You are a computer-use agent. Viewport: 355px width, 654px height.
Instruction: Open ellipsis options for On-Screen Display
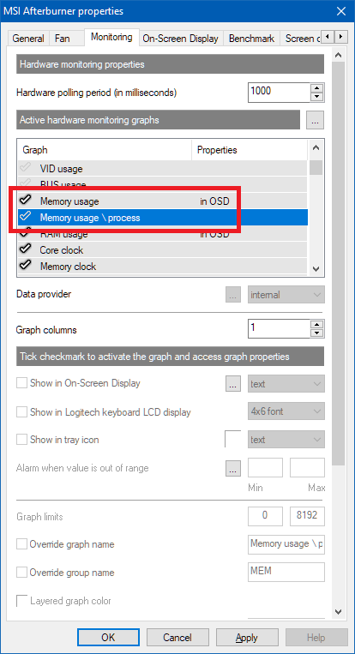tap(233, 384)
